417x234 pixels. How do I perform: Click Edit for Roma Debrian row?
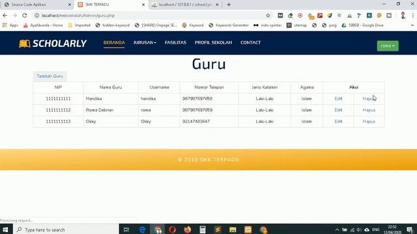click(338, 110)
